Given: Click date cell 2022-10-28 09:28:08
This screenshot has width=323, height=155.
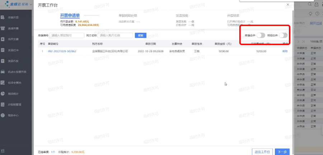Looking at the screenshot, I should pos(151,51).
